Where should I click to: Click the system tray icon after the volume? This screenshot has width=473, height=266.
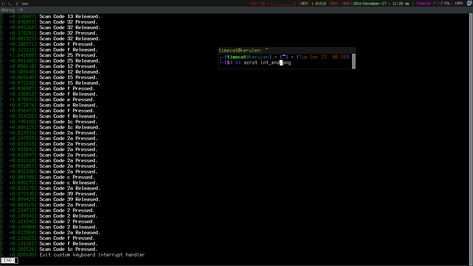(468, 3)
